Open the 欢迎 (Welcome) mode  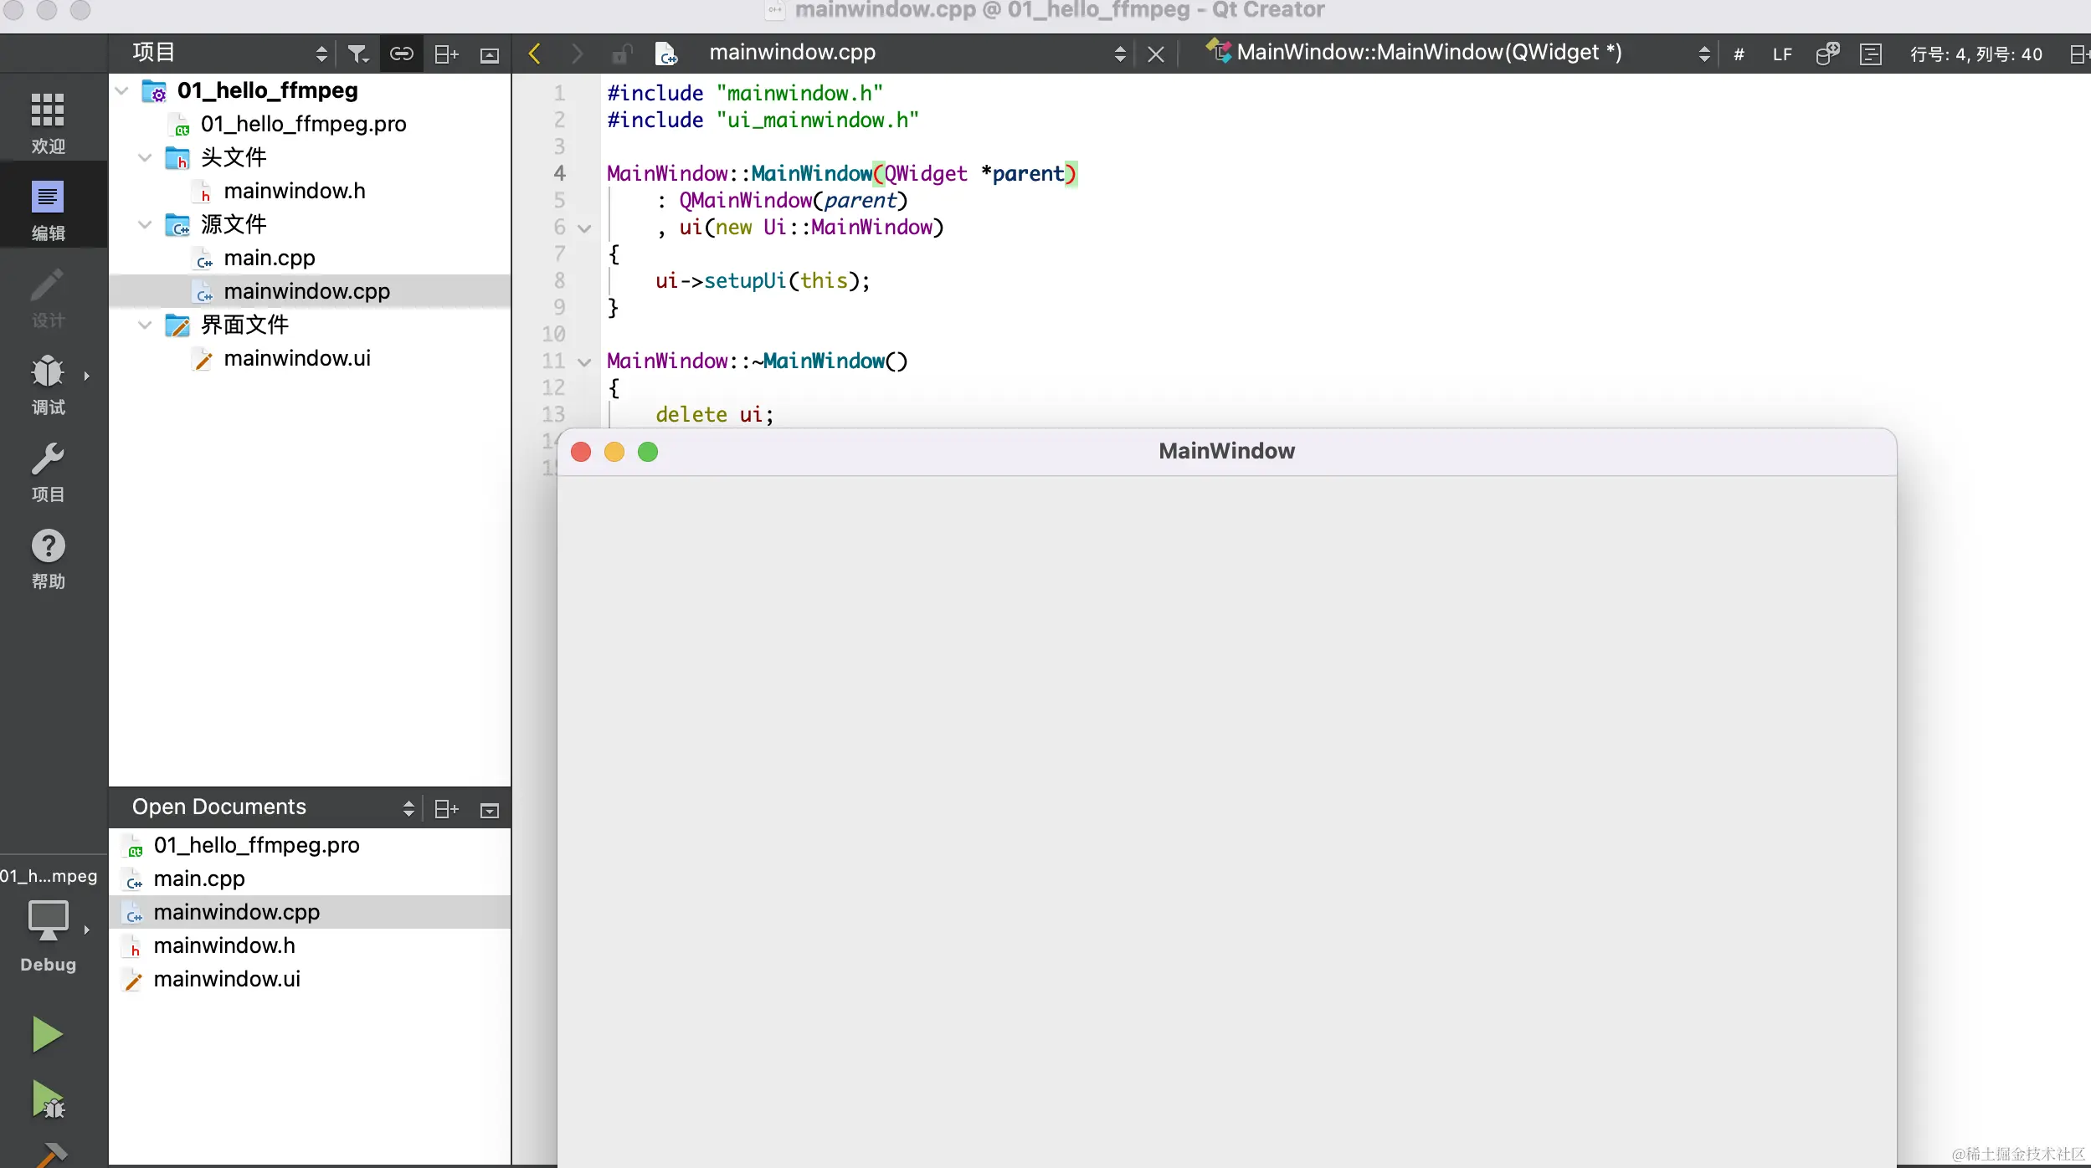[x=48, y=122]
